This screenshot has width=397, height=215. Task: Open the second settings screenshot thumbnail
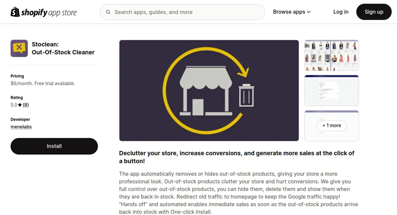(331, 90)
